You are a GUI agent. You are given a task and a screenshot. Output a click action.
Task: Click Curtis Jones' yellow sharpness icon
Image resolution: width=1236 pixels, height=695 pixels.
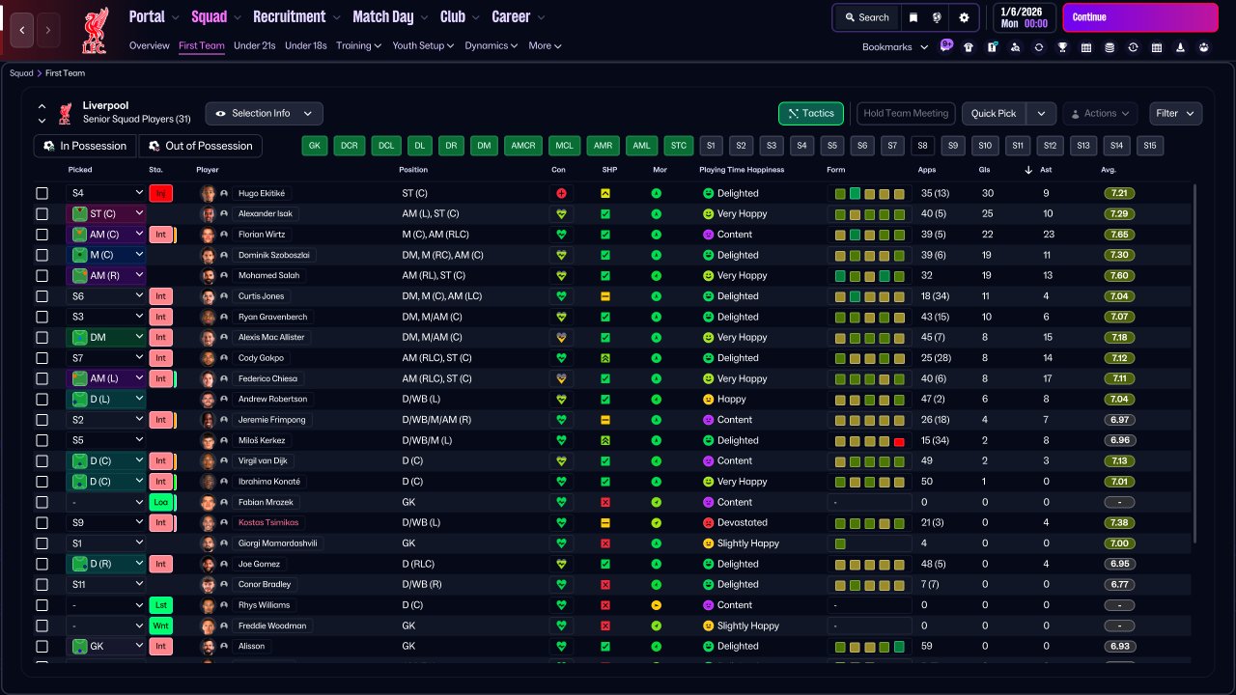(x=605, y=296)
